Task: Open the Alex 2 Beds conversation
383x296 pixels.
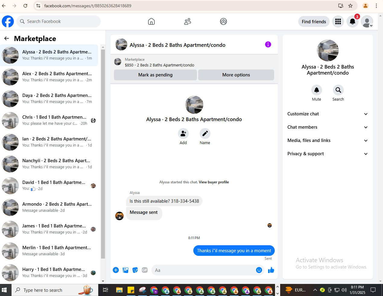Action: pos(49,77)
